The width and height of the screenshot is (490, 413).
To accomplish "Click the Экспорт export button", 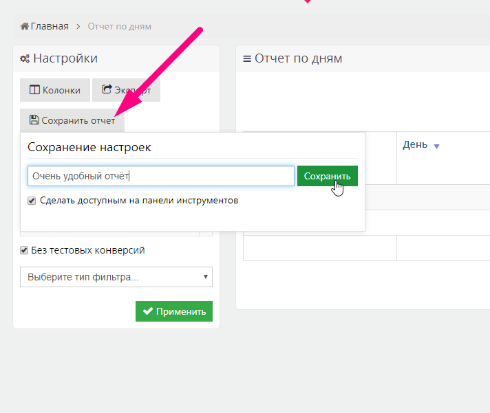I will click(126, 90).
